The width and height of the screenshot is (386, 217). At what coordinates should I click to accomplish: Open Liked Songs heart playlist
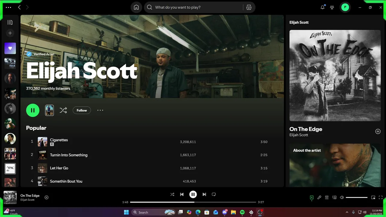tap(10, 48)
